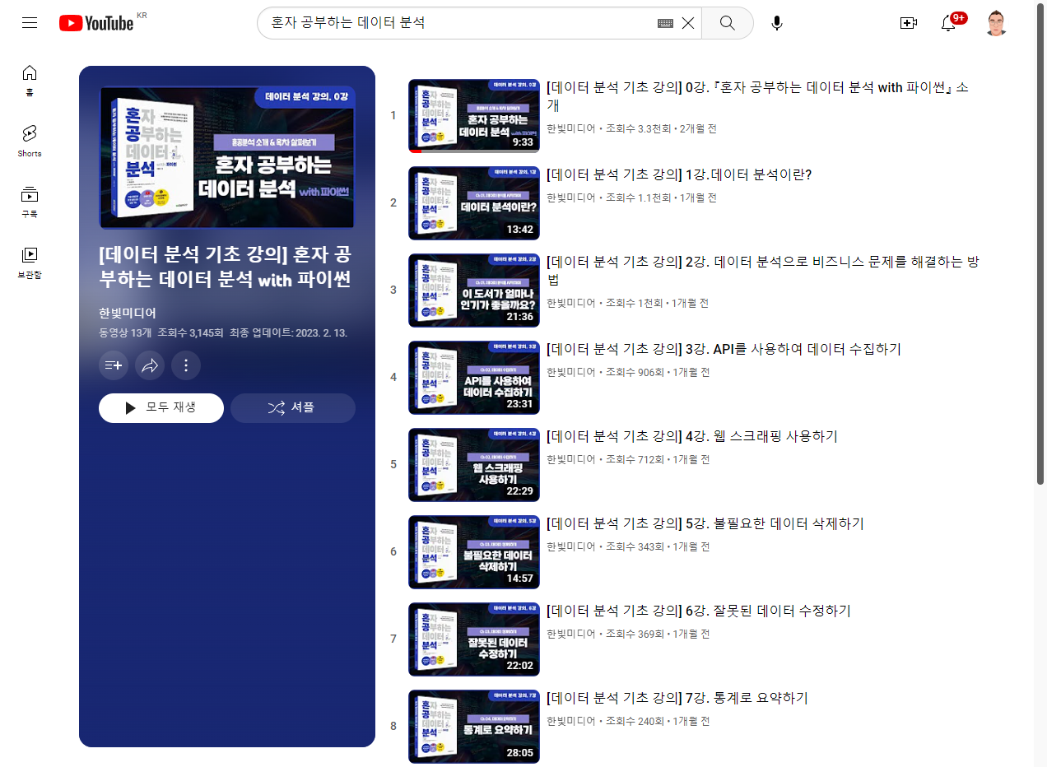Open title '7강. 통계로 요약하기'
Viewport: 1047px width, 767px height.
677,699
